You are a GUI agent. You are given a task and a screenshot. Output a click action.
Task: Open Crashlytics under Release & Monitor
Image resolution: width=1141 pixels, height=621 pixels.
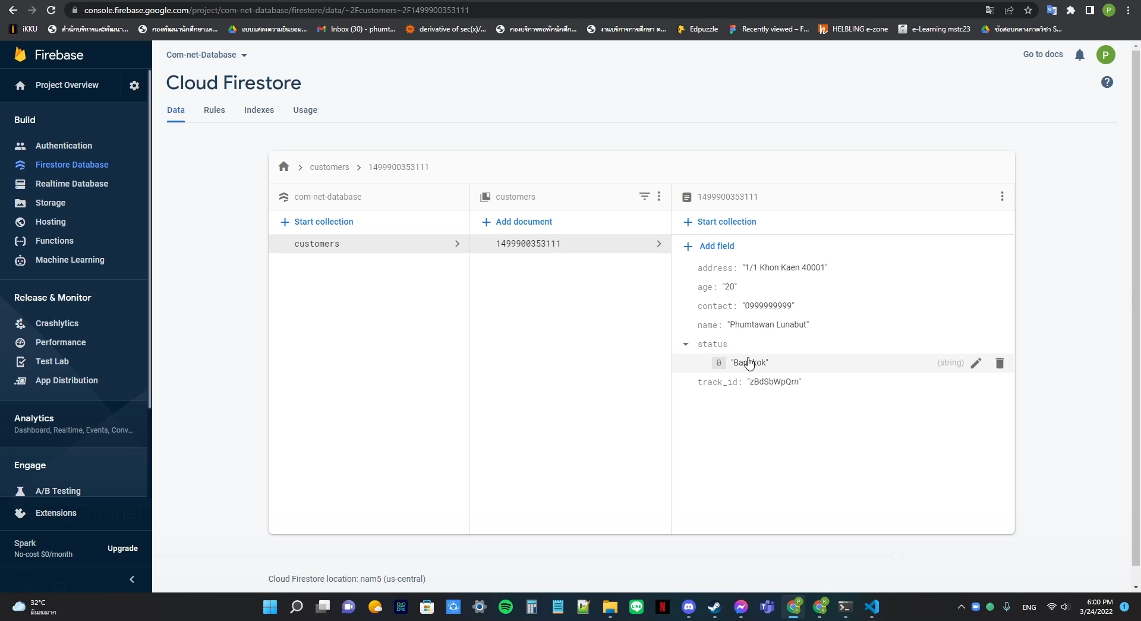pyautogui.click(x=56, y=323)
